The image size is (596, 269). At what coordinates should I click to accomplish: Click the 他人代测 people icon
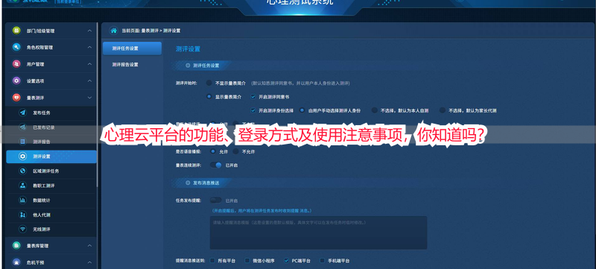coord(23,215)
